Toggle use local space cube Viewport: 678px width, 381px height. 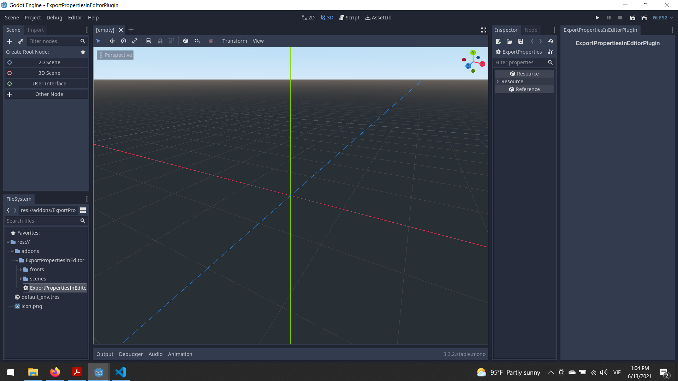186,41
